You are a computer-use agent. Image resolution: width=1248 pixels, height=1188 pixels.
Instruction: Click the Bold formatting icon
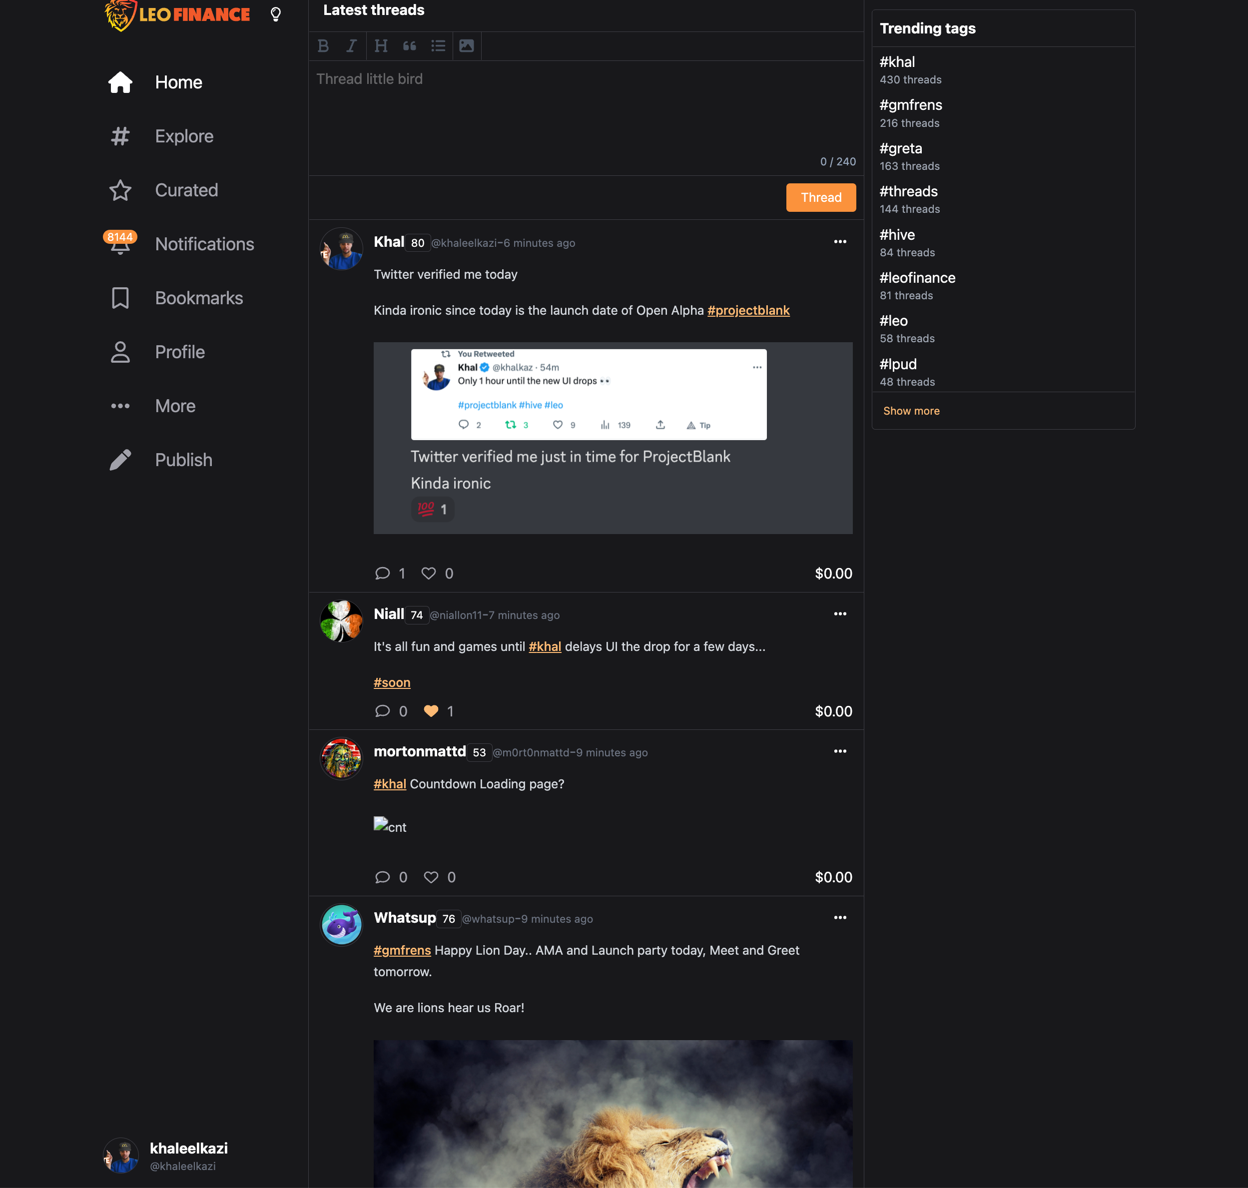pyautogui.click(x=323, y=45)
